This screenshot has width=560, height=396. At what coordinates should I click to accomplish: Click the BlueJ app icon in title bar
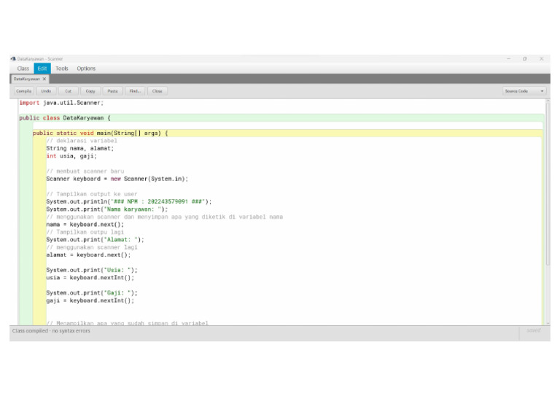click(13, 58)
